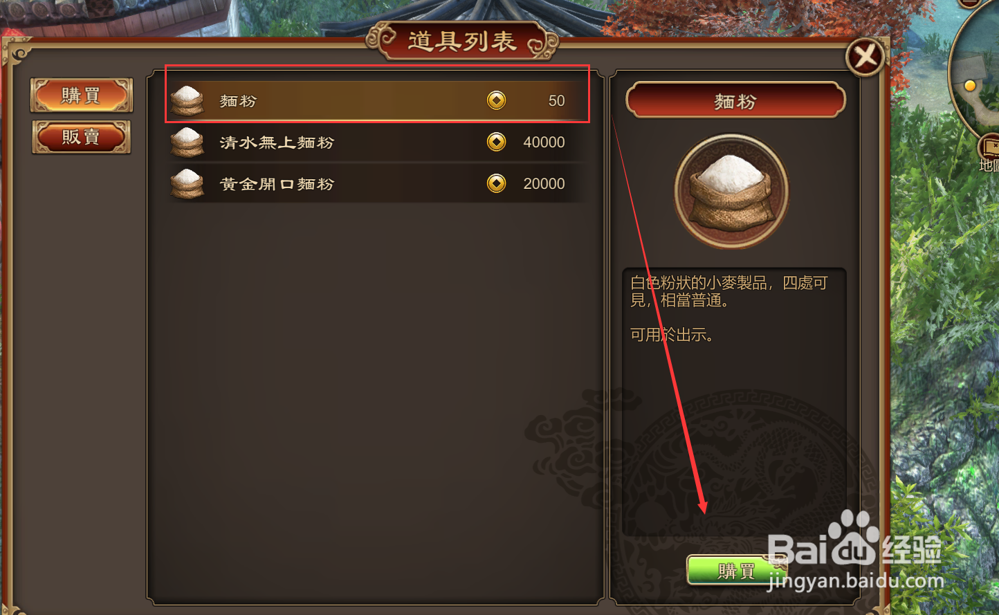Image resolution: width=999 pixels, height=615 pixels.
Task: Click the flour sack icon beside 清水無上麵粉
Action: click(187, 143)
